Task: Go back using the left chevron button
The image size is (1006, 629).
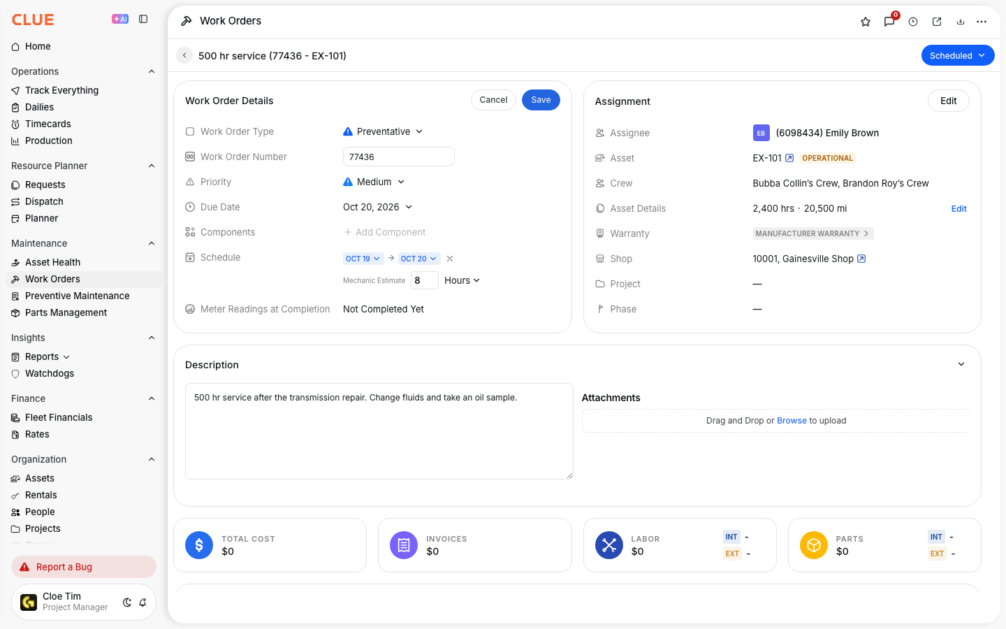Action: (x=184, y=56)
